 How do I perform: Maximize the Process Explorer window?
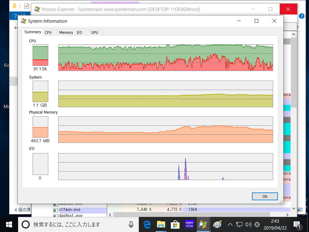270,9
